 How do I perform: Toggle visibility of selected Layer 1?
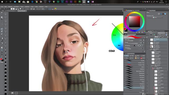click(147, 40)
